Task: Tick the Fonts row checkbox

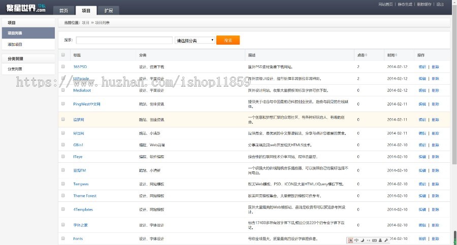Action: tap(63, 238)
